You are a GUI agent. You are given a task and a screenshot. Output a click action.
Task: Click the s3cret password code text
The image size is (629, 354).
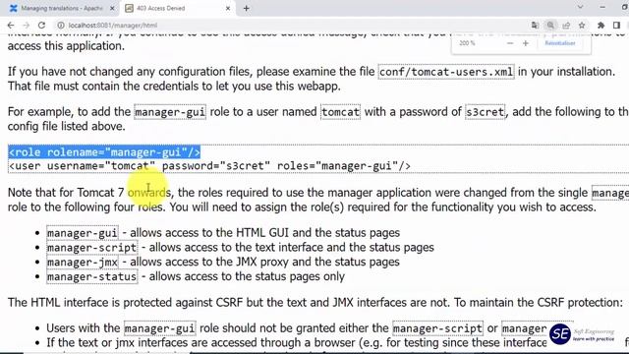(485, 112)
